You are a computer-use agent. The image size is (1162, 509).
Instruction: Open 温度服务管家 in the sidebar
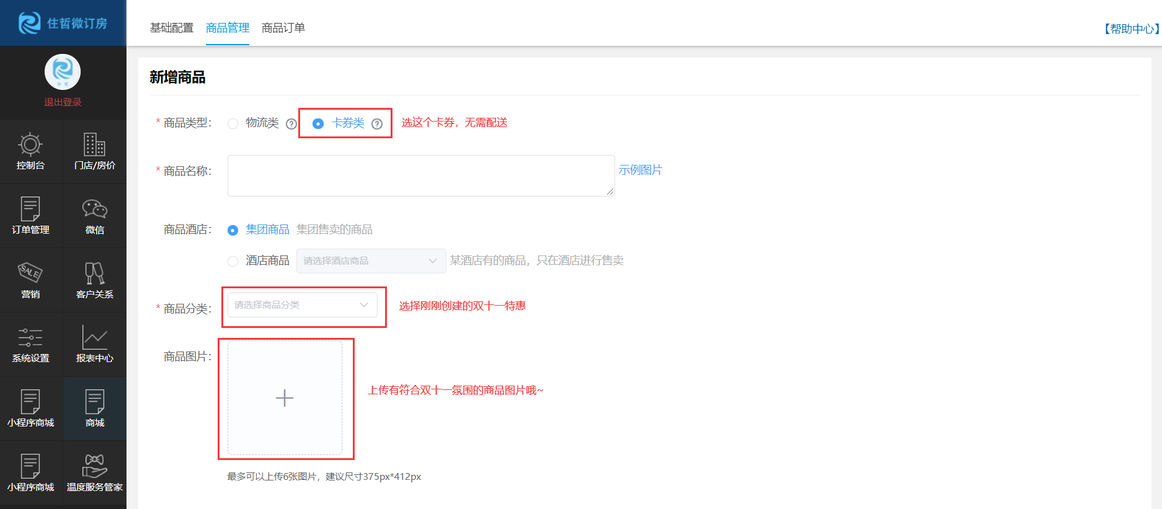[95, 474]
